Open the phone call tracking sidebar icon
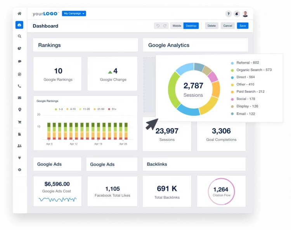Screen dimensions: 291x230 point(19,86)
